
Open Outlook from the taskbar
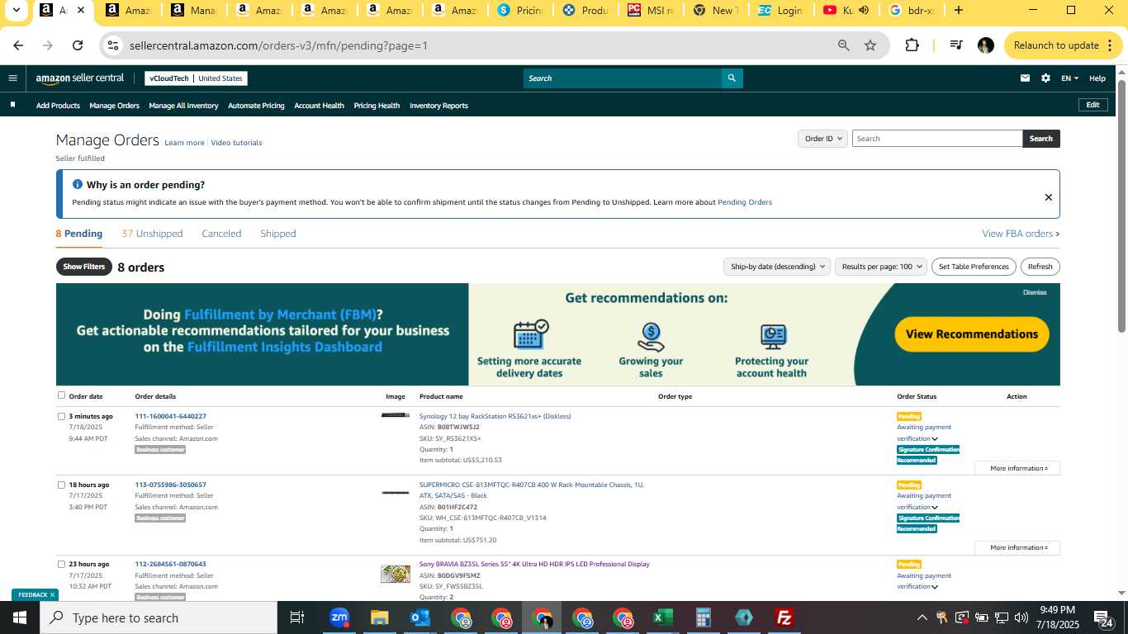[420, 617]
